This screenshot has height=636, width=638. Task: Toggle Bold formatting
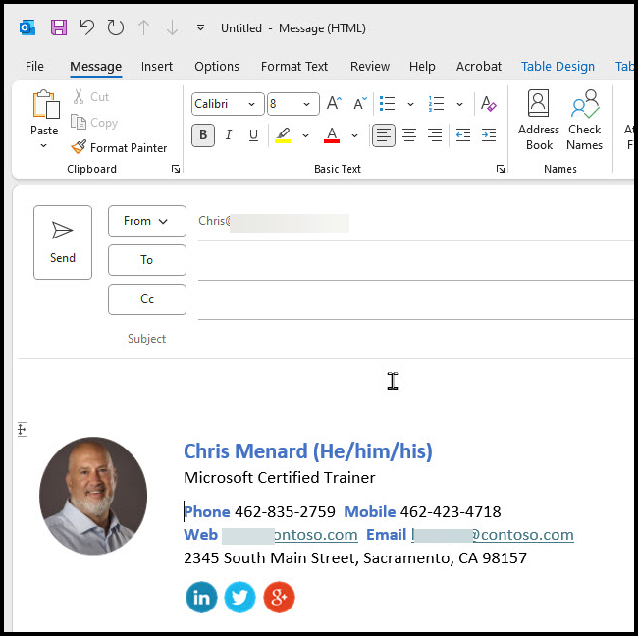pos(203,135)
